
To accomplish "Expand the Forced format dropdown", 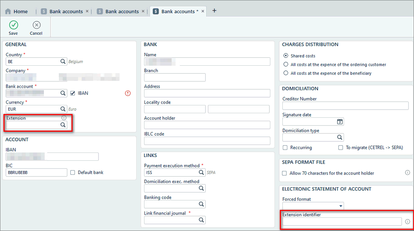I will [x=341, y=206].
